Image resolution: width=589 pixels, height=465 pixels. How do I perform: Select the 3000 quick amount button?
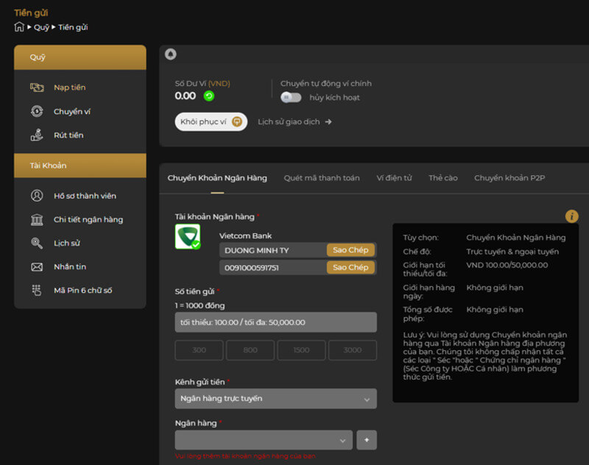pyautogui.click(x=353, y=350)
